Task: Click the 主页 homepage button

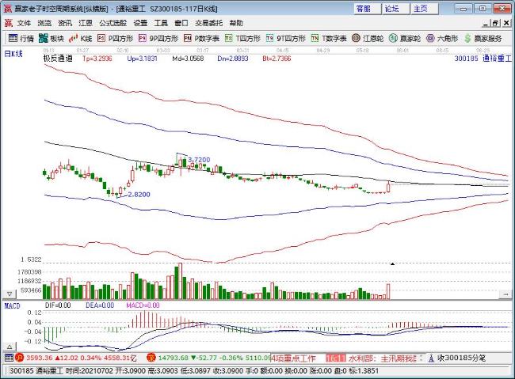Action: pos(425,9)
